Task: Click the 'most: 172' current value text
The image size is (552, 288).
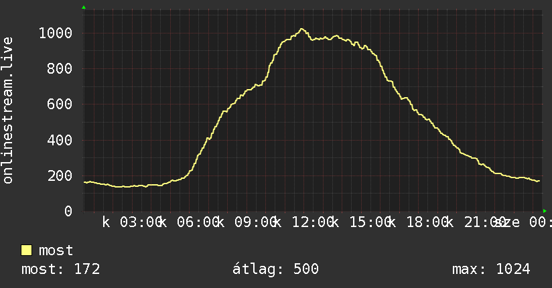Action: tap(60, 269)
